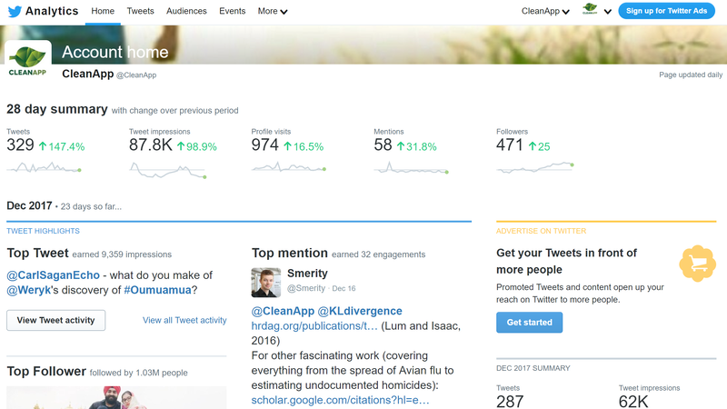Image resolution: width=727 pixels, height=409 pixels.
Task: Click the Tweets sparkline chart
Action: click(x=44, y=168)
